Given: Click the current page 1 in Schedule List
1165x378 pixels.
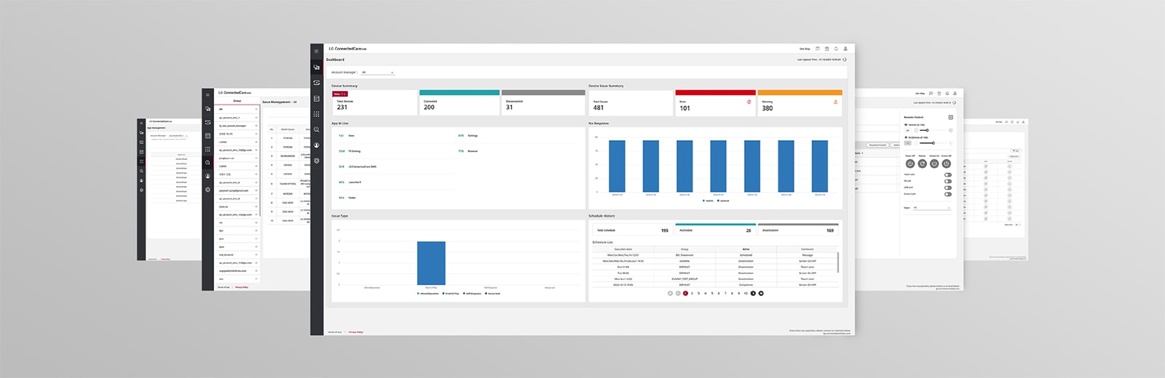Looking at the screenshot, I should (685, 293).
